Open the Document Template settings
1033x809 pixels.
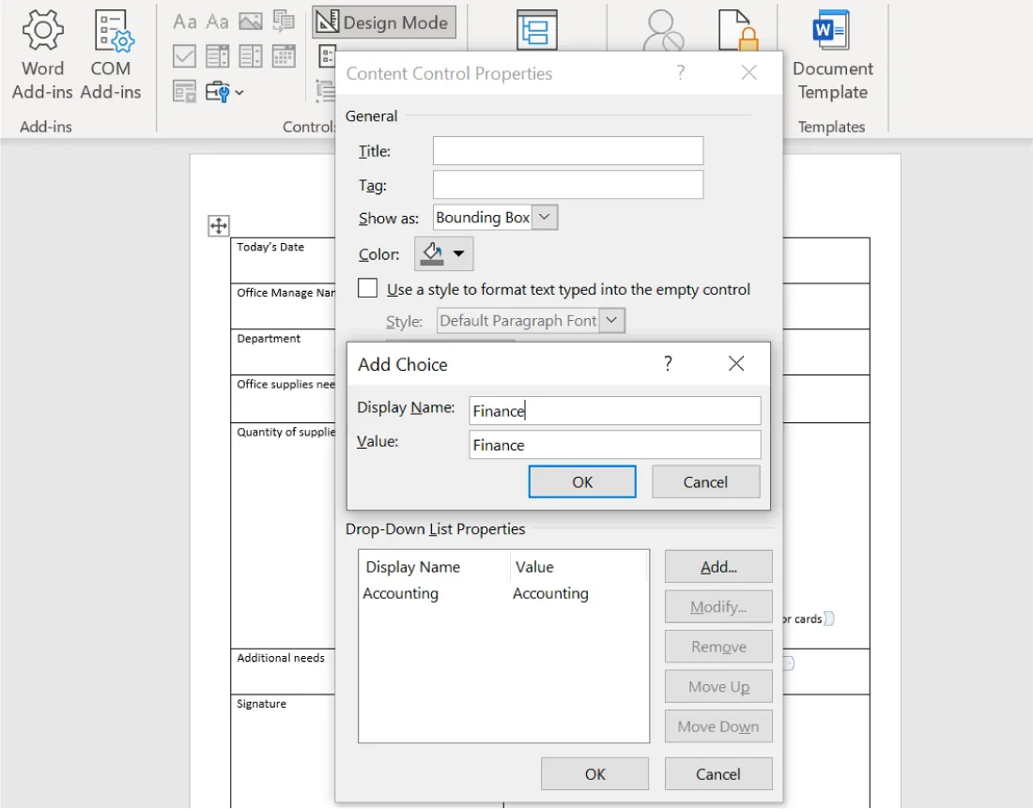point(832,56)
